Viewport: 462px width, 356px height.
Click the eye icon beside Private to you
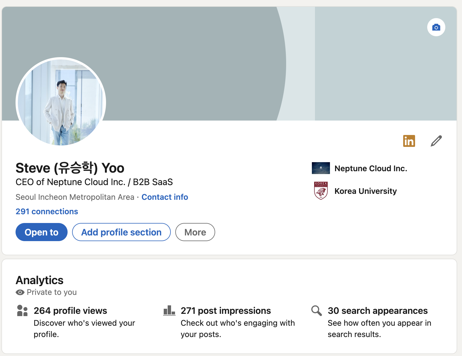[20, 292]
